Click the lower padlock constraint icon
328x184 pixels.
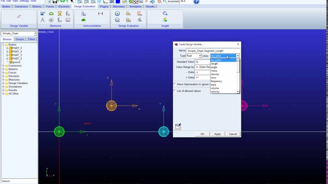point(128,20)
